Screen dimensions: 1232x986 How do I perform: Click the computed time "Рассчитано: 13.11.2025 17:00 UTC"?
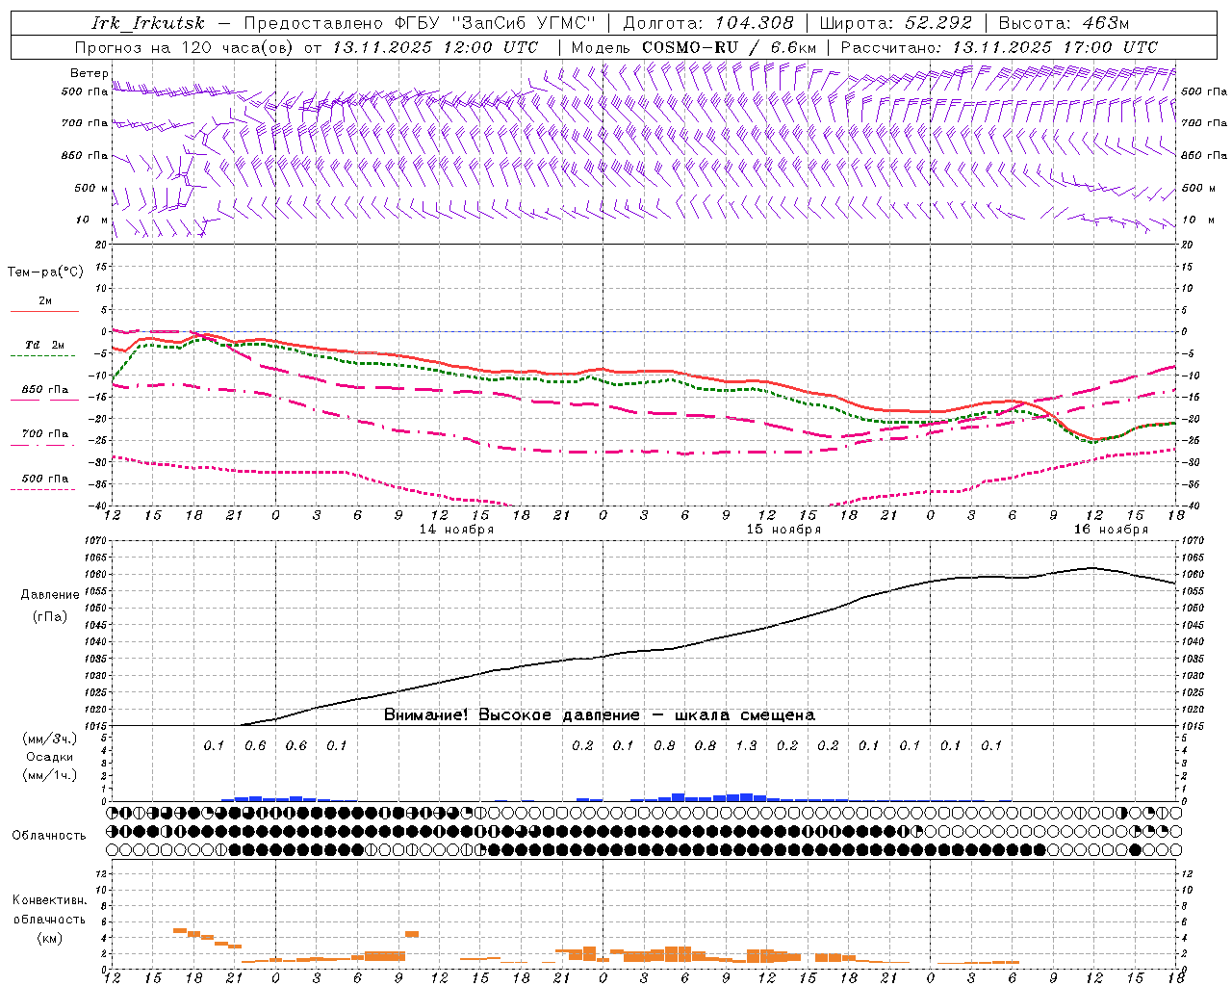click(x=999, y=47)
